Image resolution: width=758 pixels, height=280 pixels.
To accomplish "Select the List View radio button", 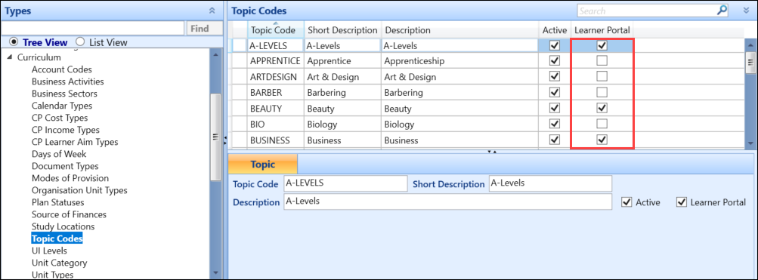I will tap(80, 42).
